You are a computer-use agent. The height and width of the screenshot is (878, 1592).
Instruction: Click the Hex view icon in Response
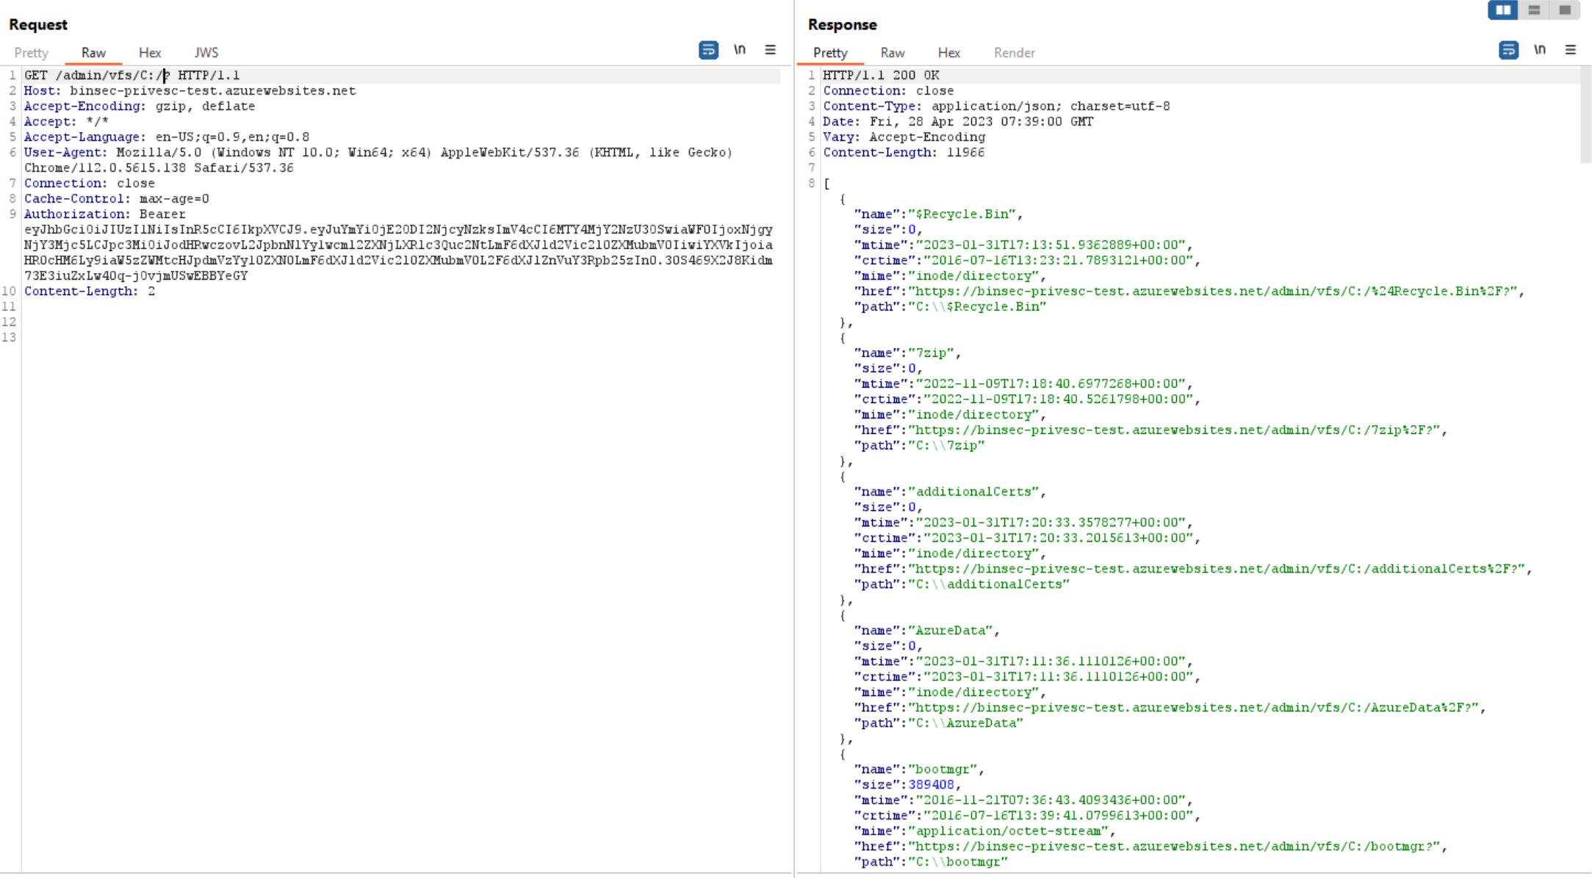(x=948, y=51)
